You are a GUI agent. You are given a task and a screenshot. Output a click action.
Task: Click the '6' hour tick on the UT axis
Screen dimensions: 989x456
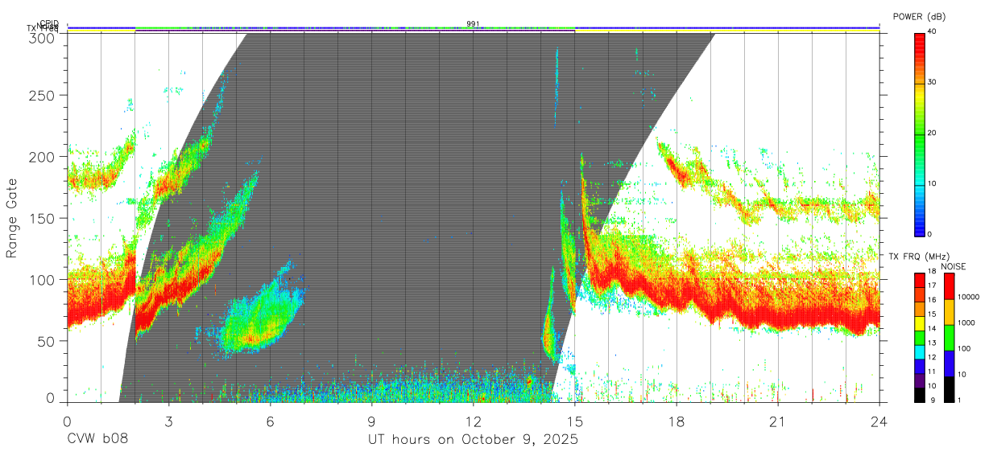coord(270,421)
